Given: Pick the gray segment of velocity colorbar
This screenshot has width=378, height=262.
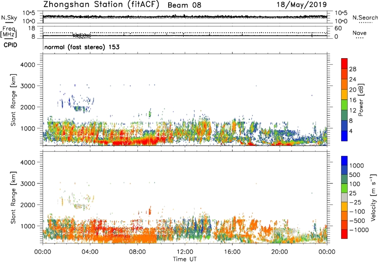Looking at the screenshot, I should tap(344, 197).
